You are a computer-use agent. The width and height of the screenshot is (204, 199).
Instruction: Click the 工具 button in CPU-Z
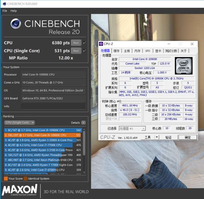coord(148,137)
